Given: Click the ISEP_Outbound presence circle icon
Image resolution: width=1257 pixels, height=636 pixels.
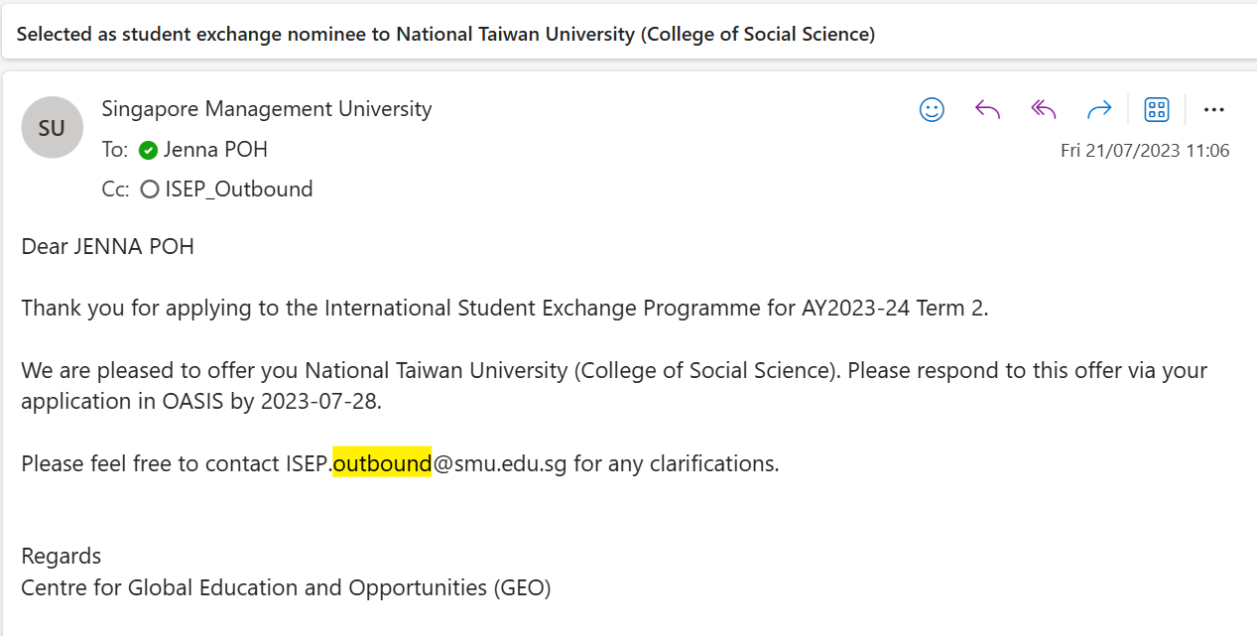Looking at the screenshot, I should coord(150,190).
